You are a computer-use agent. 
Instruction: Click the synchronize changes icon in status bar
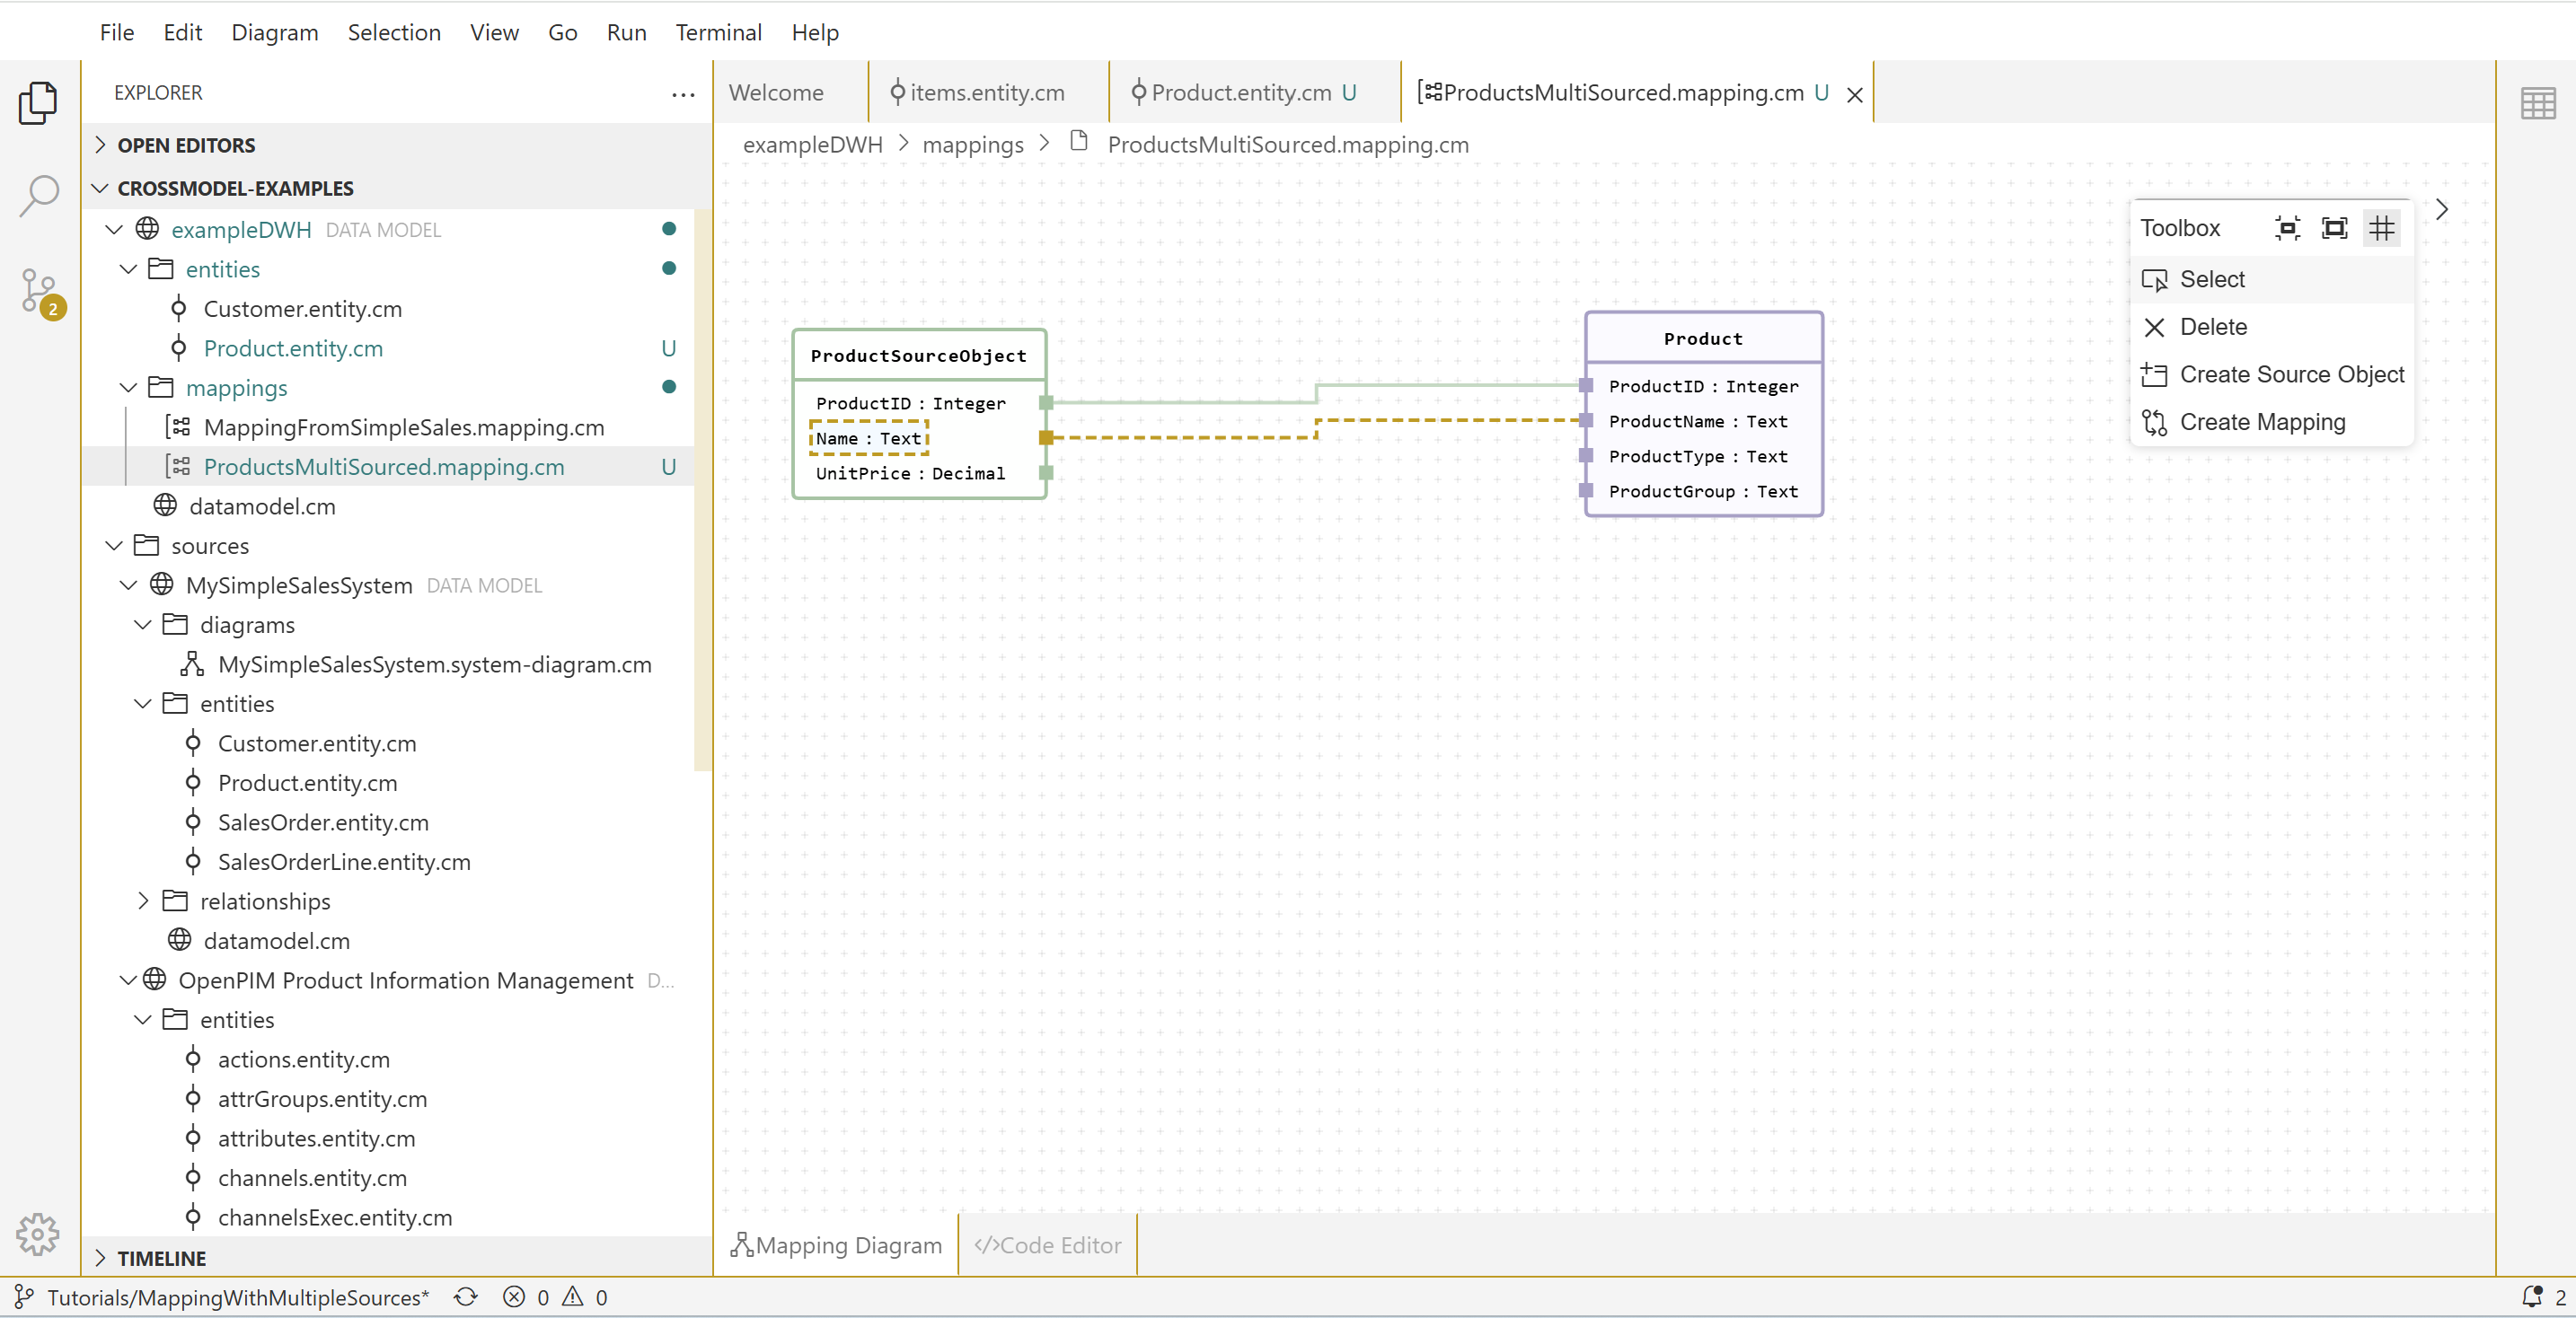tap(466, 1297)
